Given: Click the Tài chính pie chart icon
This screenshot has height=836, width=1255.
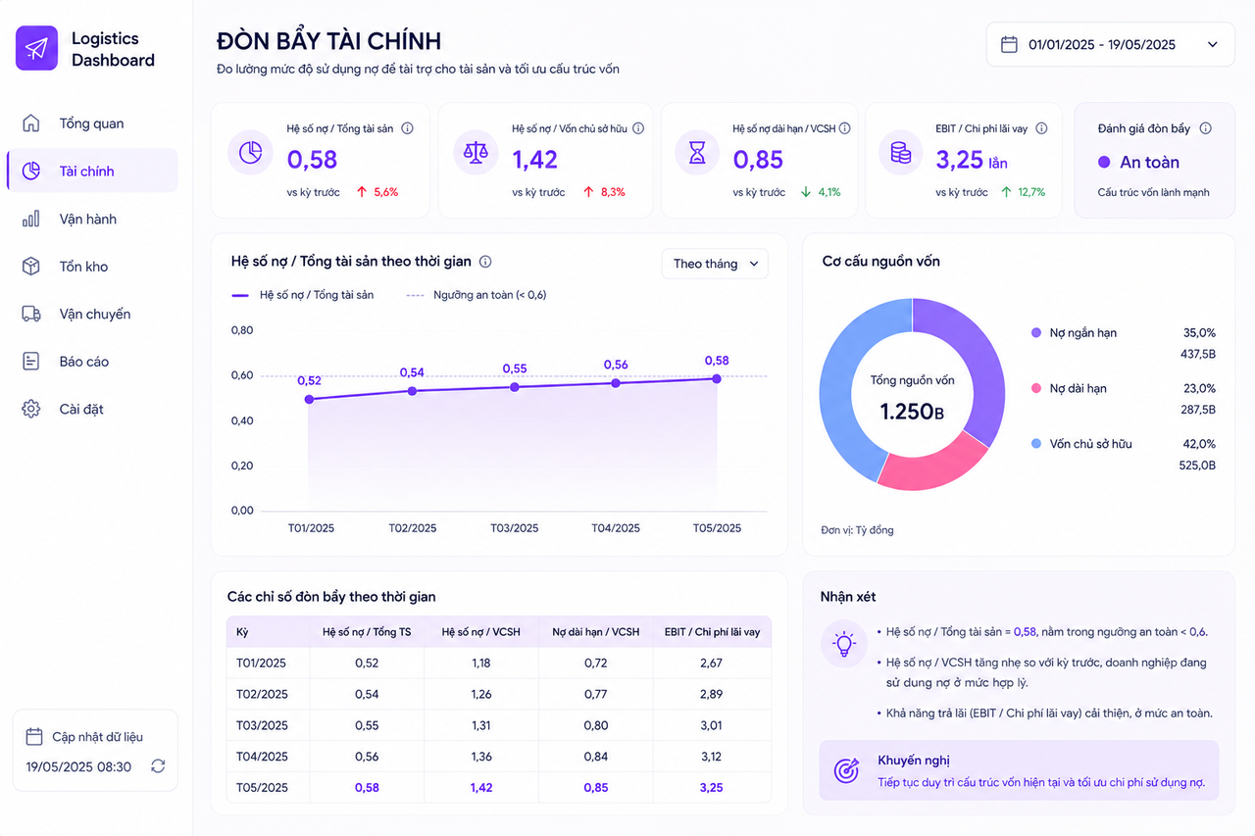Looking at the screenshot, I should (31, 172).
